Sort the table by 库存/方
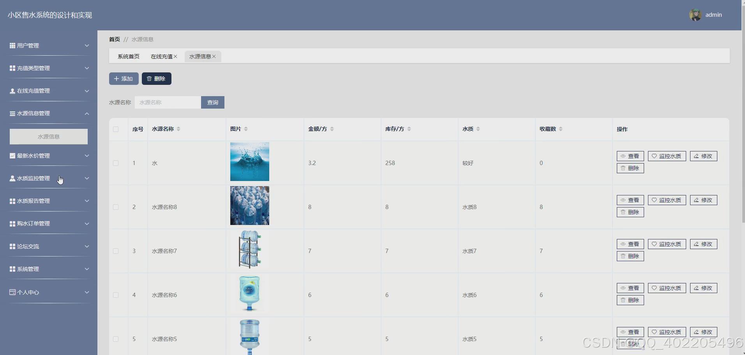This screenshot has height=355, width=745. (x=409, y=129)
